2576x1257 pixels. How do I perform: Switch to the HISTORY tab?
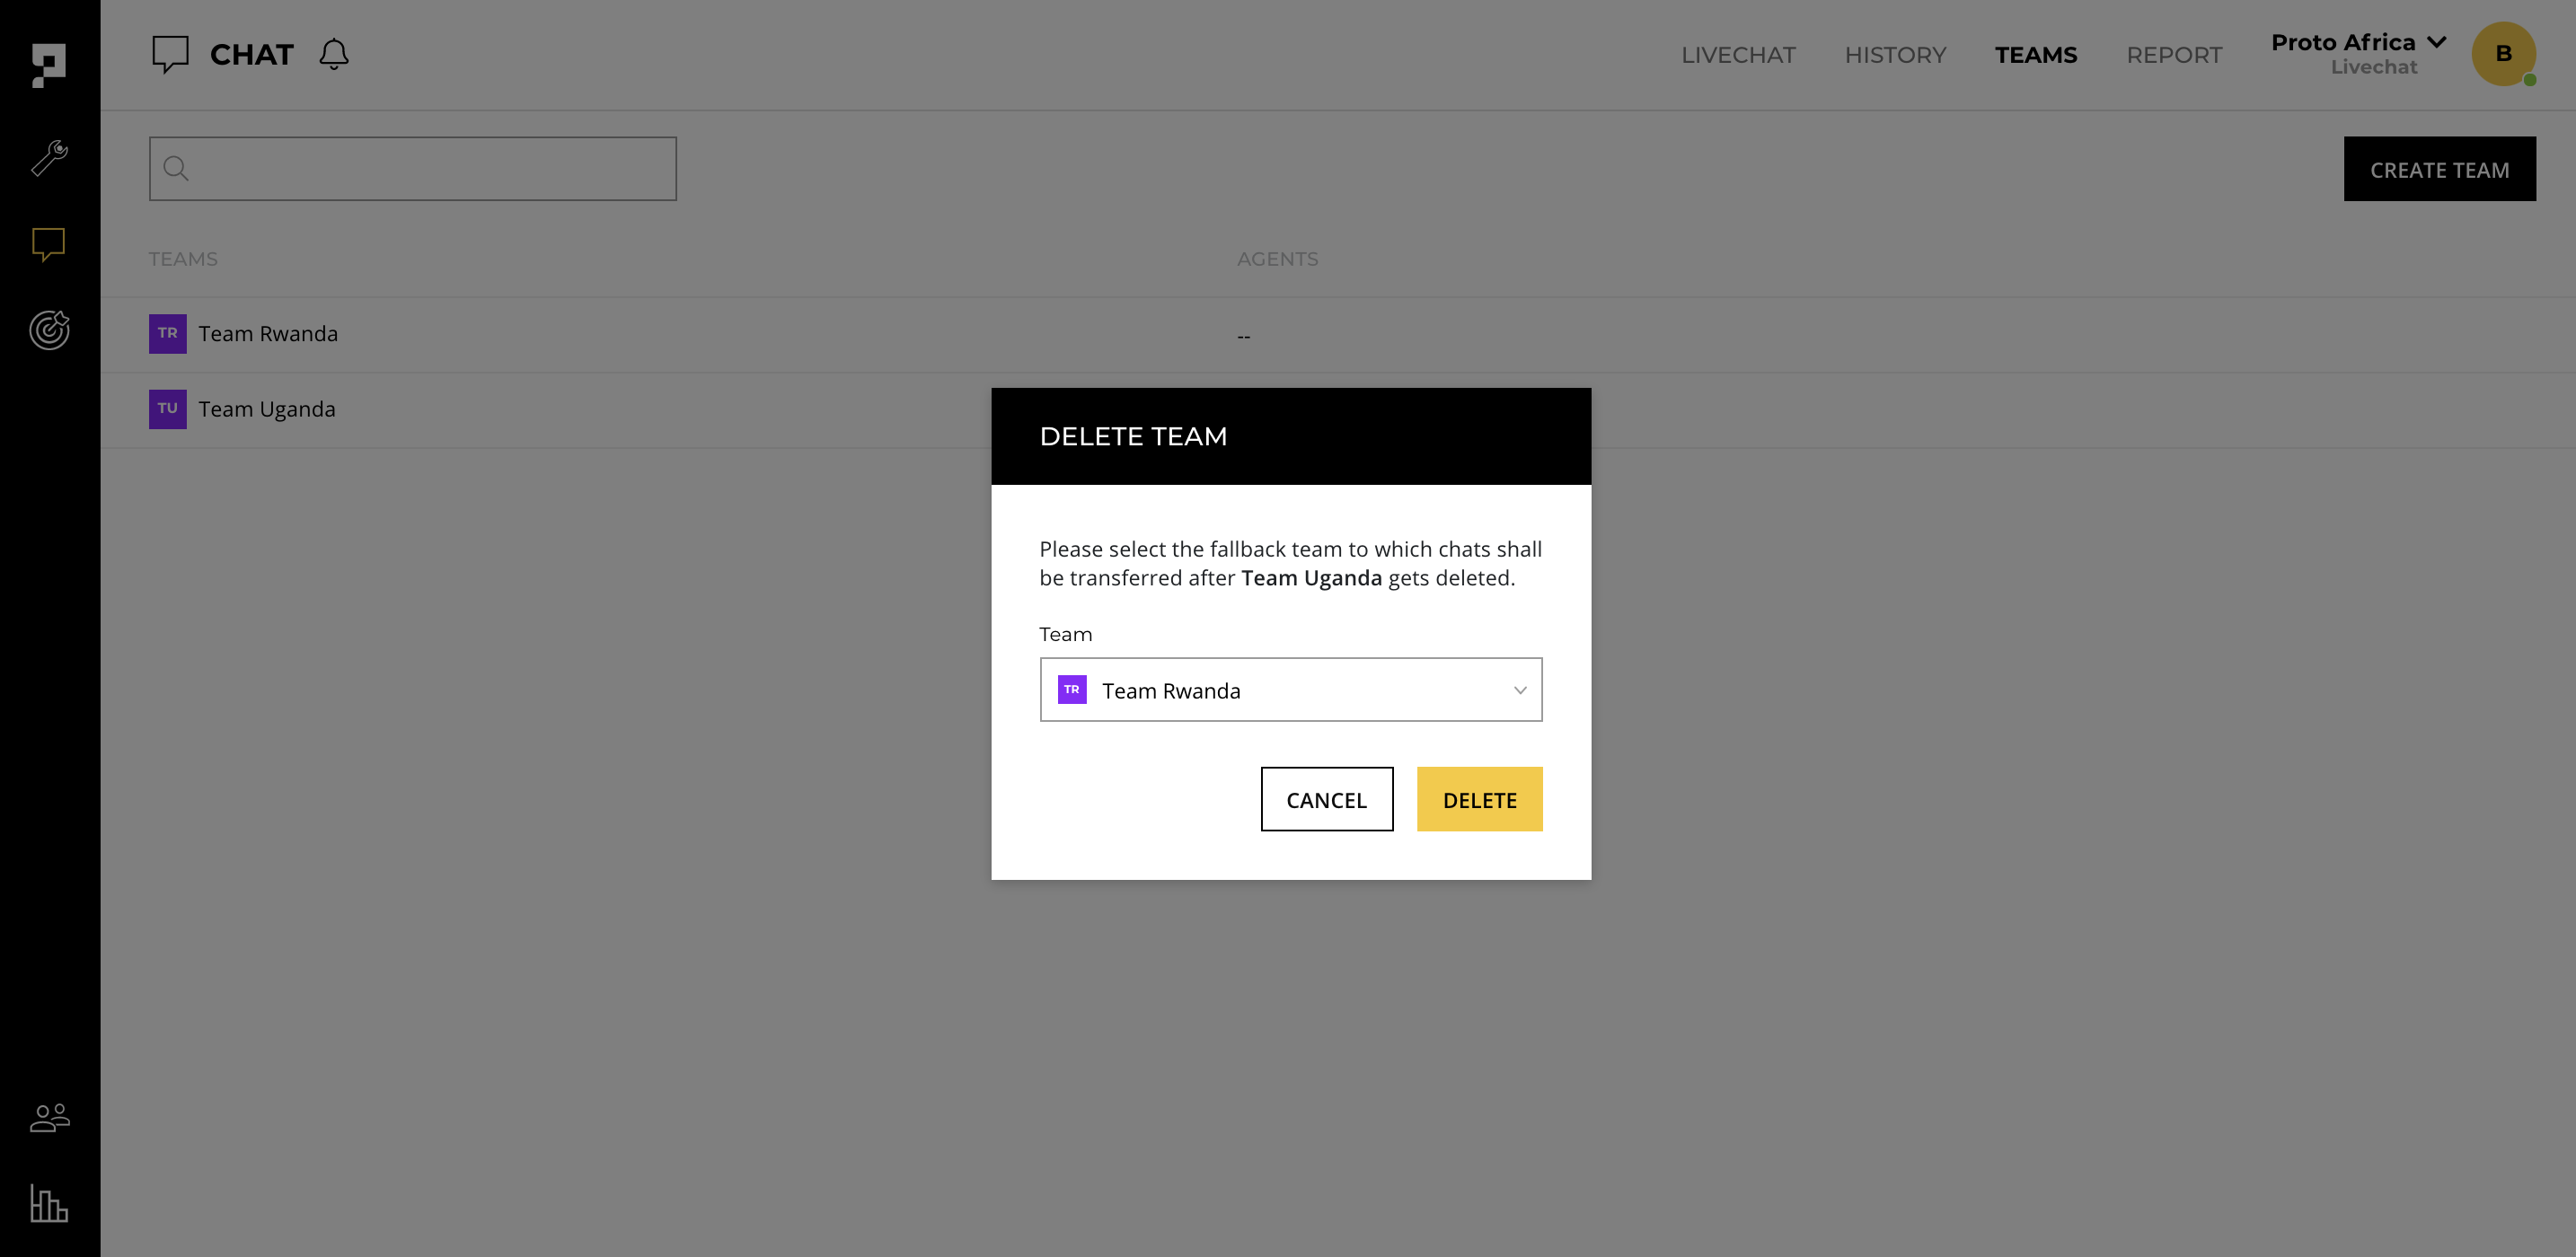pyautogui.click(x=1895, y=55)
